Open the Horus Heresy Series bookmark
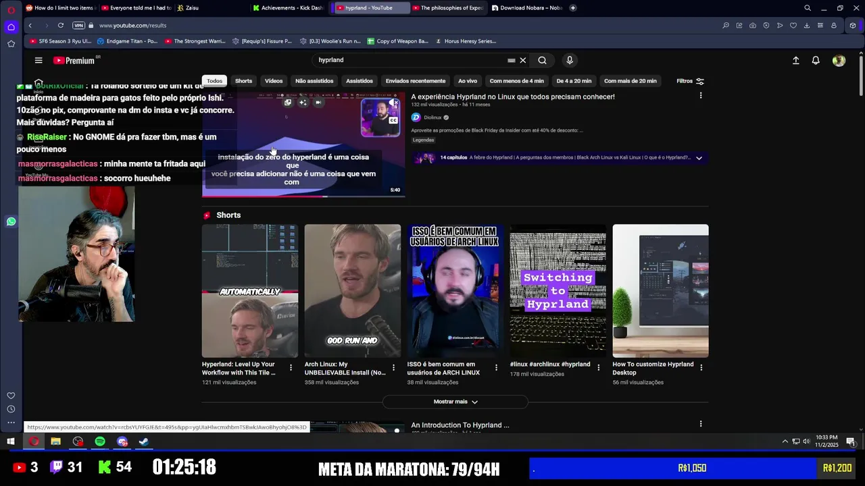 pos(465,41)
